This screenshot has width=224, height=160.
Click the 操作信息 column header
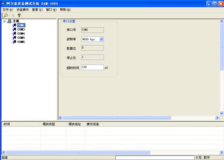pyautogui.click(x=93, y=124)
